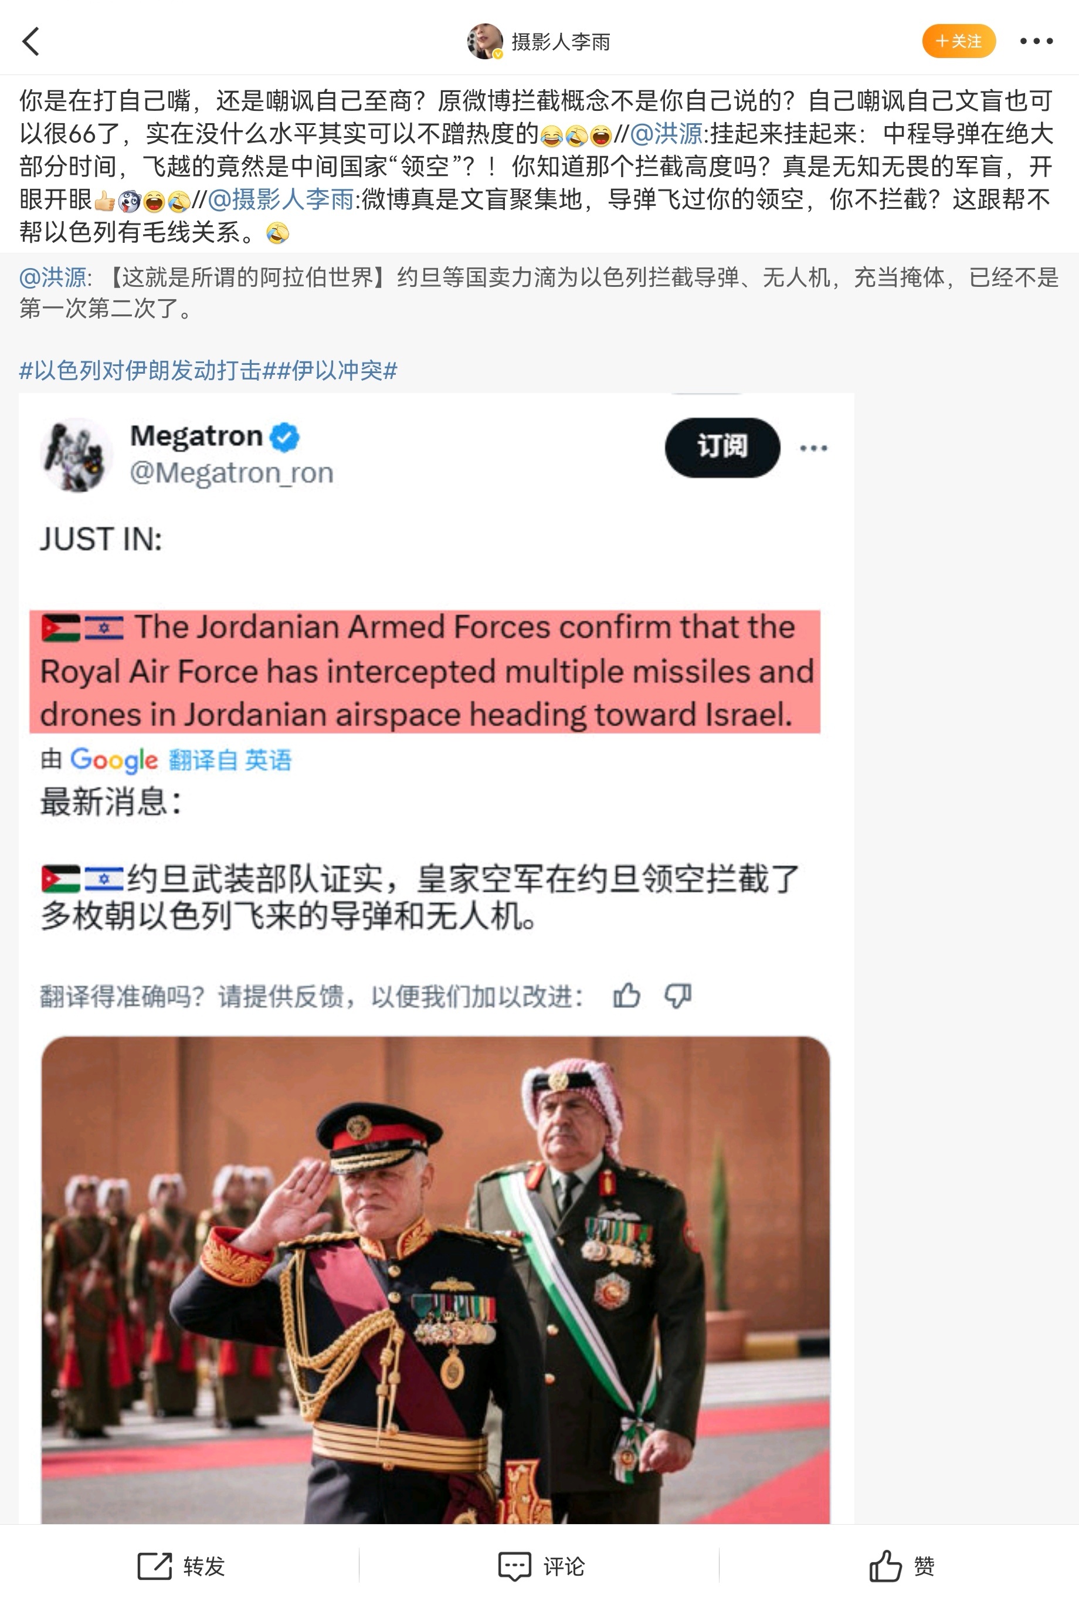Open the saluting officer photo
The image size is (1079, 1608).
click(436, 1279)
